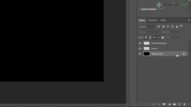Lock position move icon
Screen dimensions: 191x107
(x=154, y=37)
